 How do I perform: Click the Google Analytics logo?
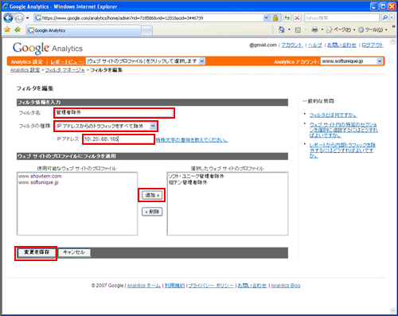[x=48, y=49]
